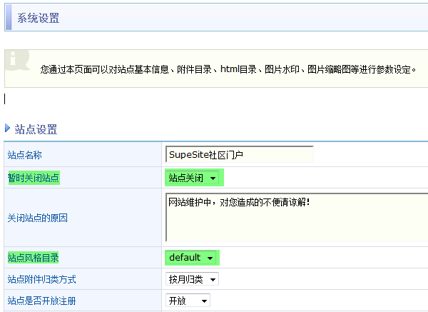Focus the 站点名称 input with SupeSite社区门户
428x312 pixels.
(239, 154)
